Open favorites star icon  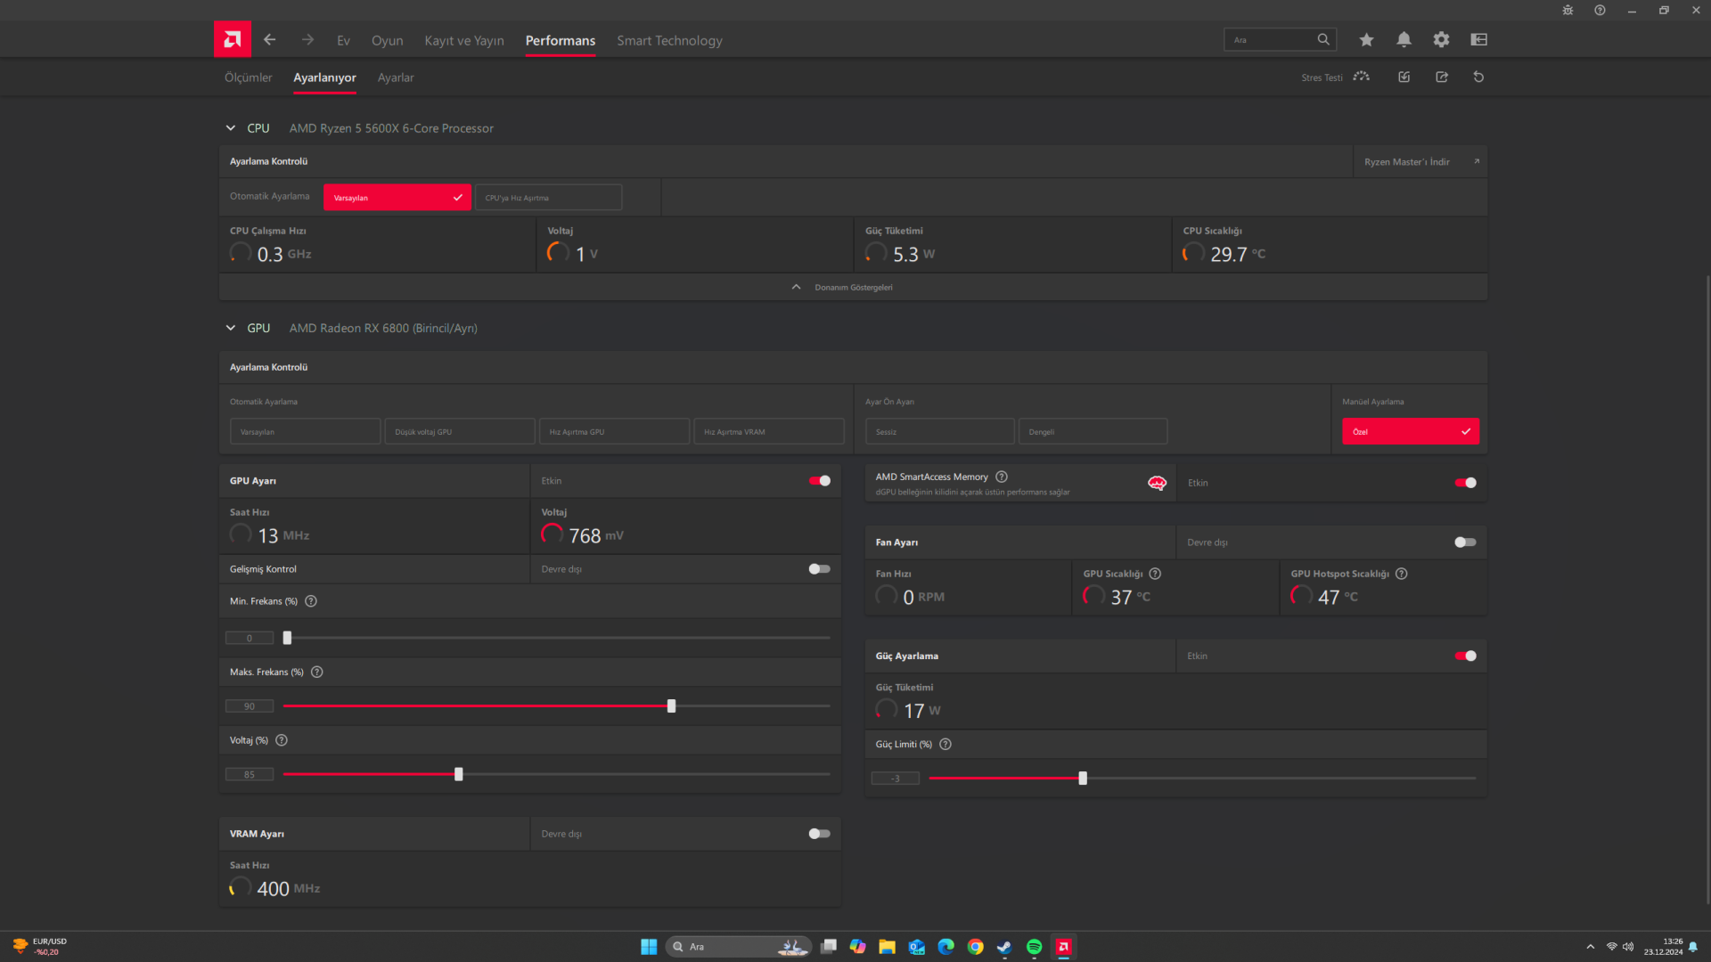click(x=1366, y=39)
